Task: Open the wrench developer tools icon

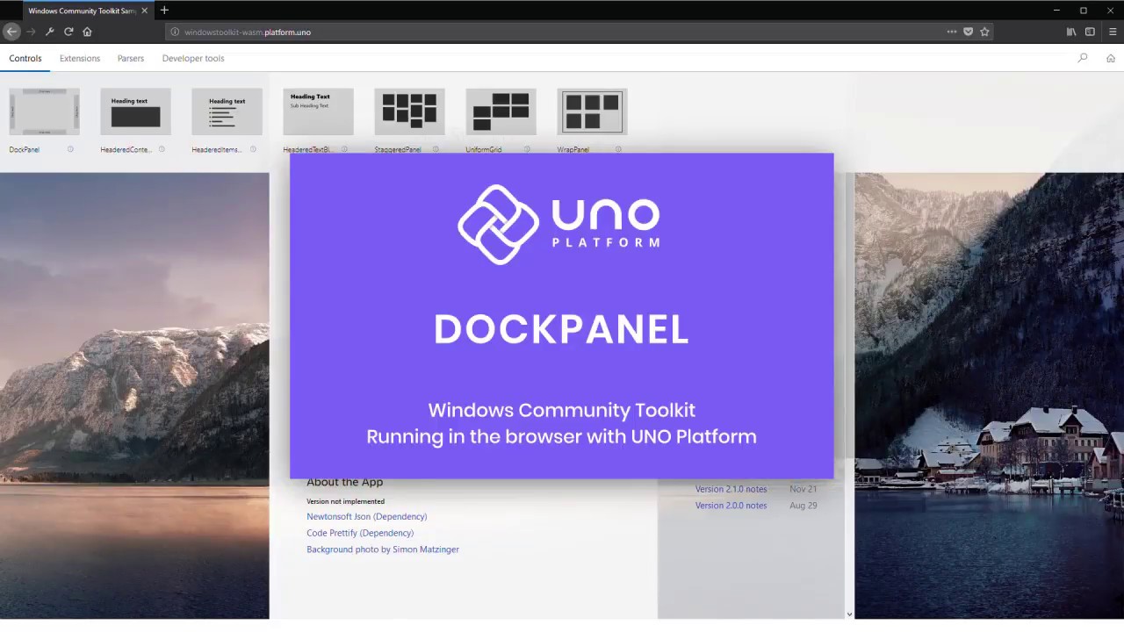Action: [49, 32]
